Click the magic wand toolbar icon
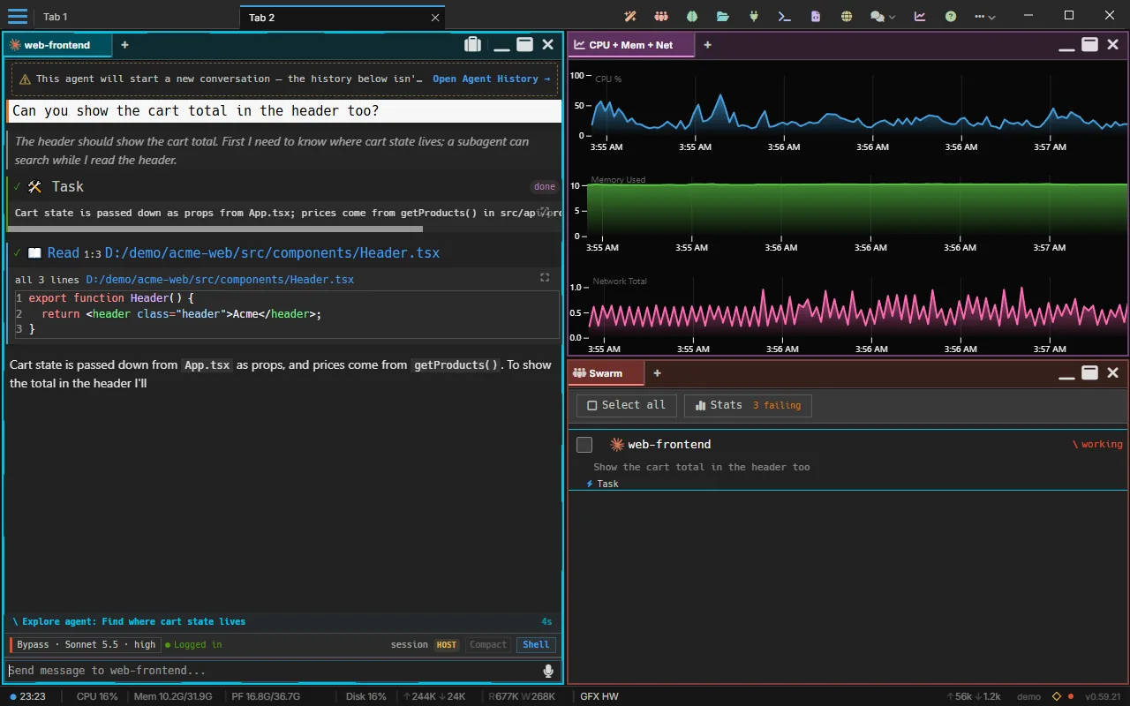Viewport: 1130px width, 706px height. pos(630,16)
